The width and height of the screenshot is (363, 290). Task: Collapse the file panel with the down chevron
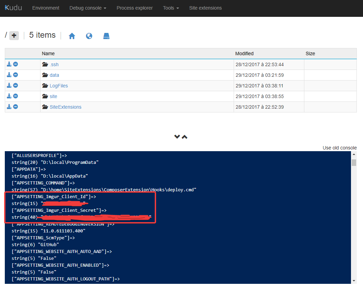177,136
